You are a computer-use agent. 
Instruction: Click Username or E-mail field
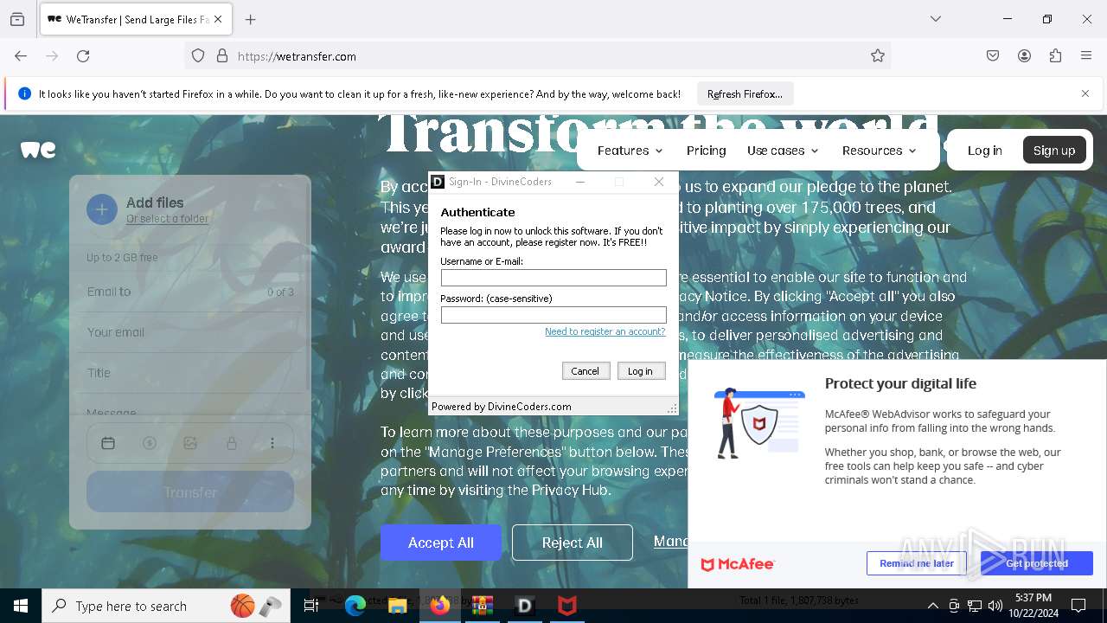coord(553,278)
